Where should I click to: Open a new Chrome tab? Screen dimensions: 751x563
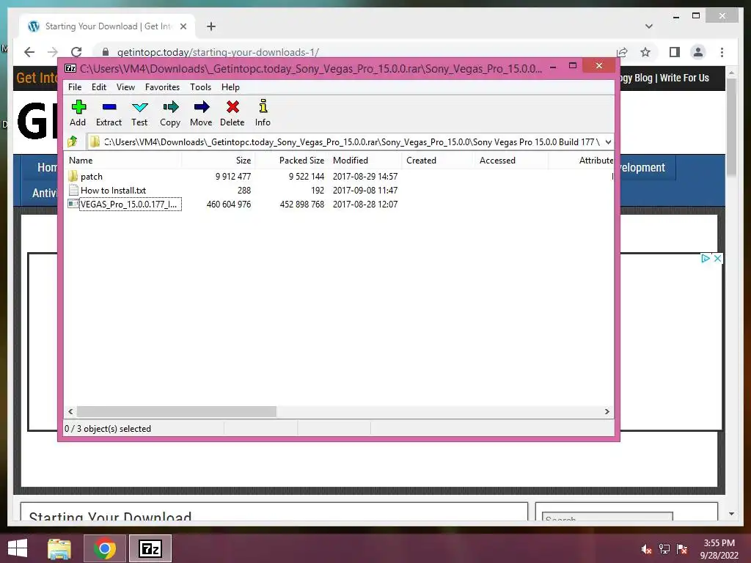[x=210, y=26]
